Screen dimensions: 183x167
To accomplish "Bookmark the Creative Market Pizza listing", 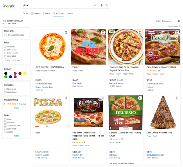I will pos(66,98).
